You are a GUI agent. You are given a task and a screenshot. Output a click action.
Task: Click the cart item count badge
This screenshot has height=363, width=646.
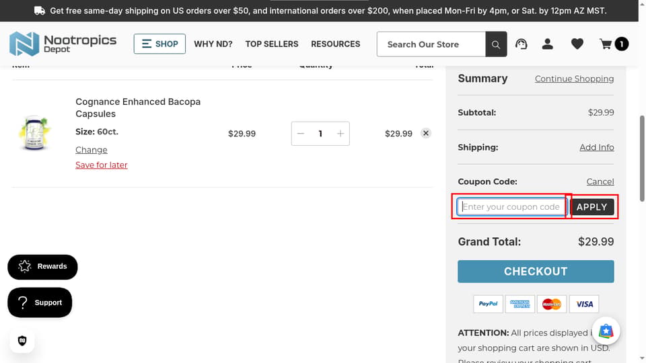[x=621, y=44]
